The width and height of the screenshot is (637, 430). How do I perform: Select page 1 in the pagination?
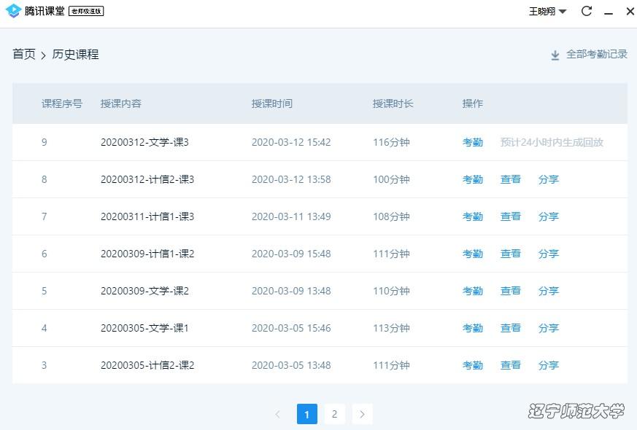306,414
